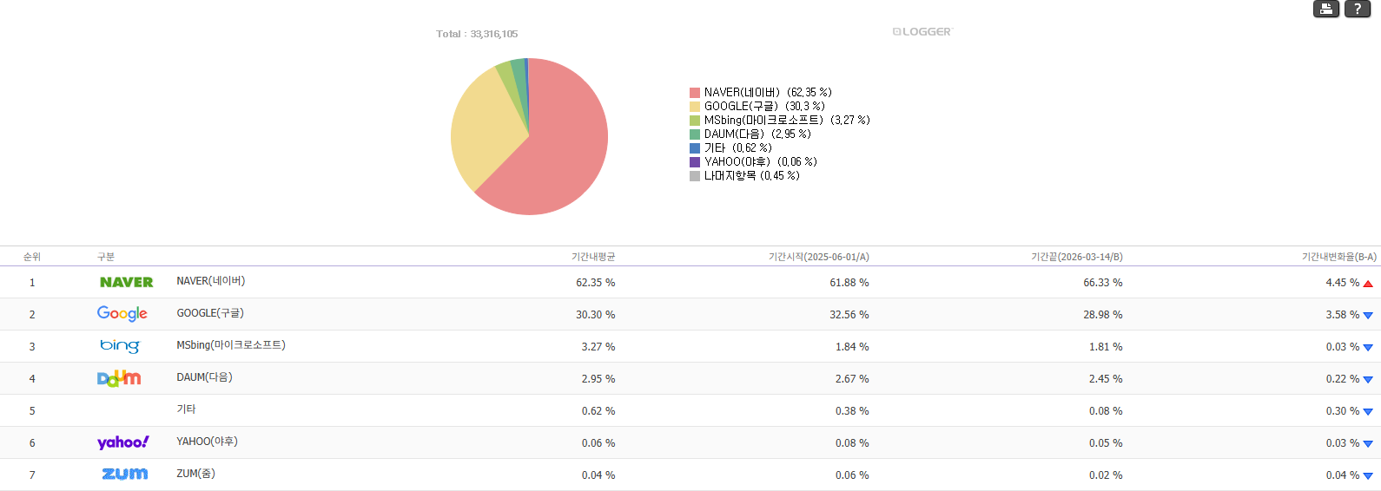Image resolution: width=1381 pixels, height=491 pixels.
Task: Click the NAVER logo in the table
Action: 126,282
